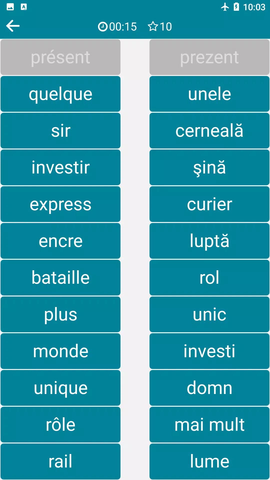Image resolution: width=270 pixels, height=480 pixels.
Task: Choose the French word 'rail'
Action: (60, 461)
